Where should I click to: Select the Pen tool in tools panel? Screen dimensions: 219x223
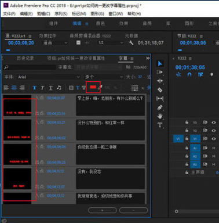coord(160,107)
